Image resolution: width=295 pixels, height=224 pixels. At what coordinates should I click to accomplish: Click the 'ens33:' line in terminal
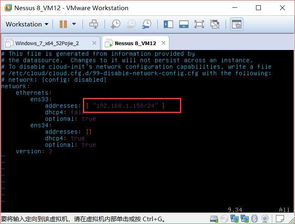(41, 99)
